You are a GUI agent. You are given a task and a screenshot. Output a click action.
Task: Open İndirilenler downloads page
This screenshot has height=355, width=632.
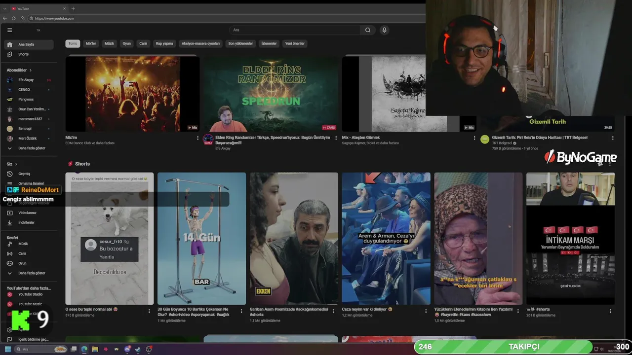(29, 222)
